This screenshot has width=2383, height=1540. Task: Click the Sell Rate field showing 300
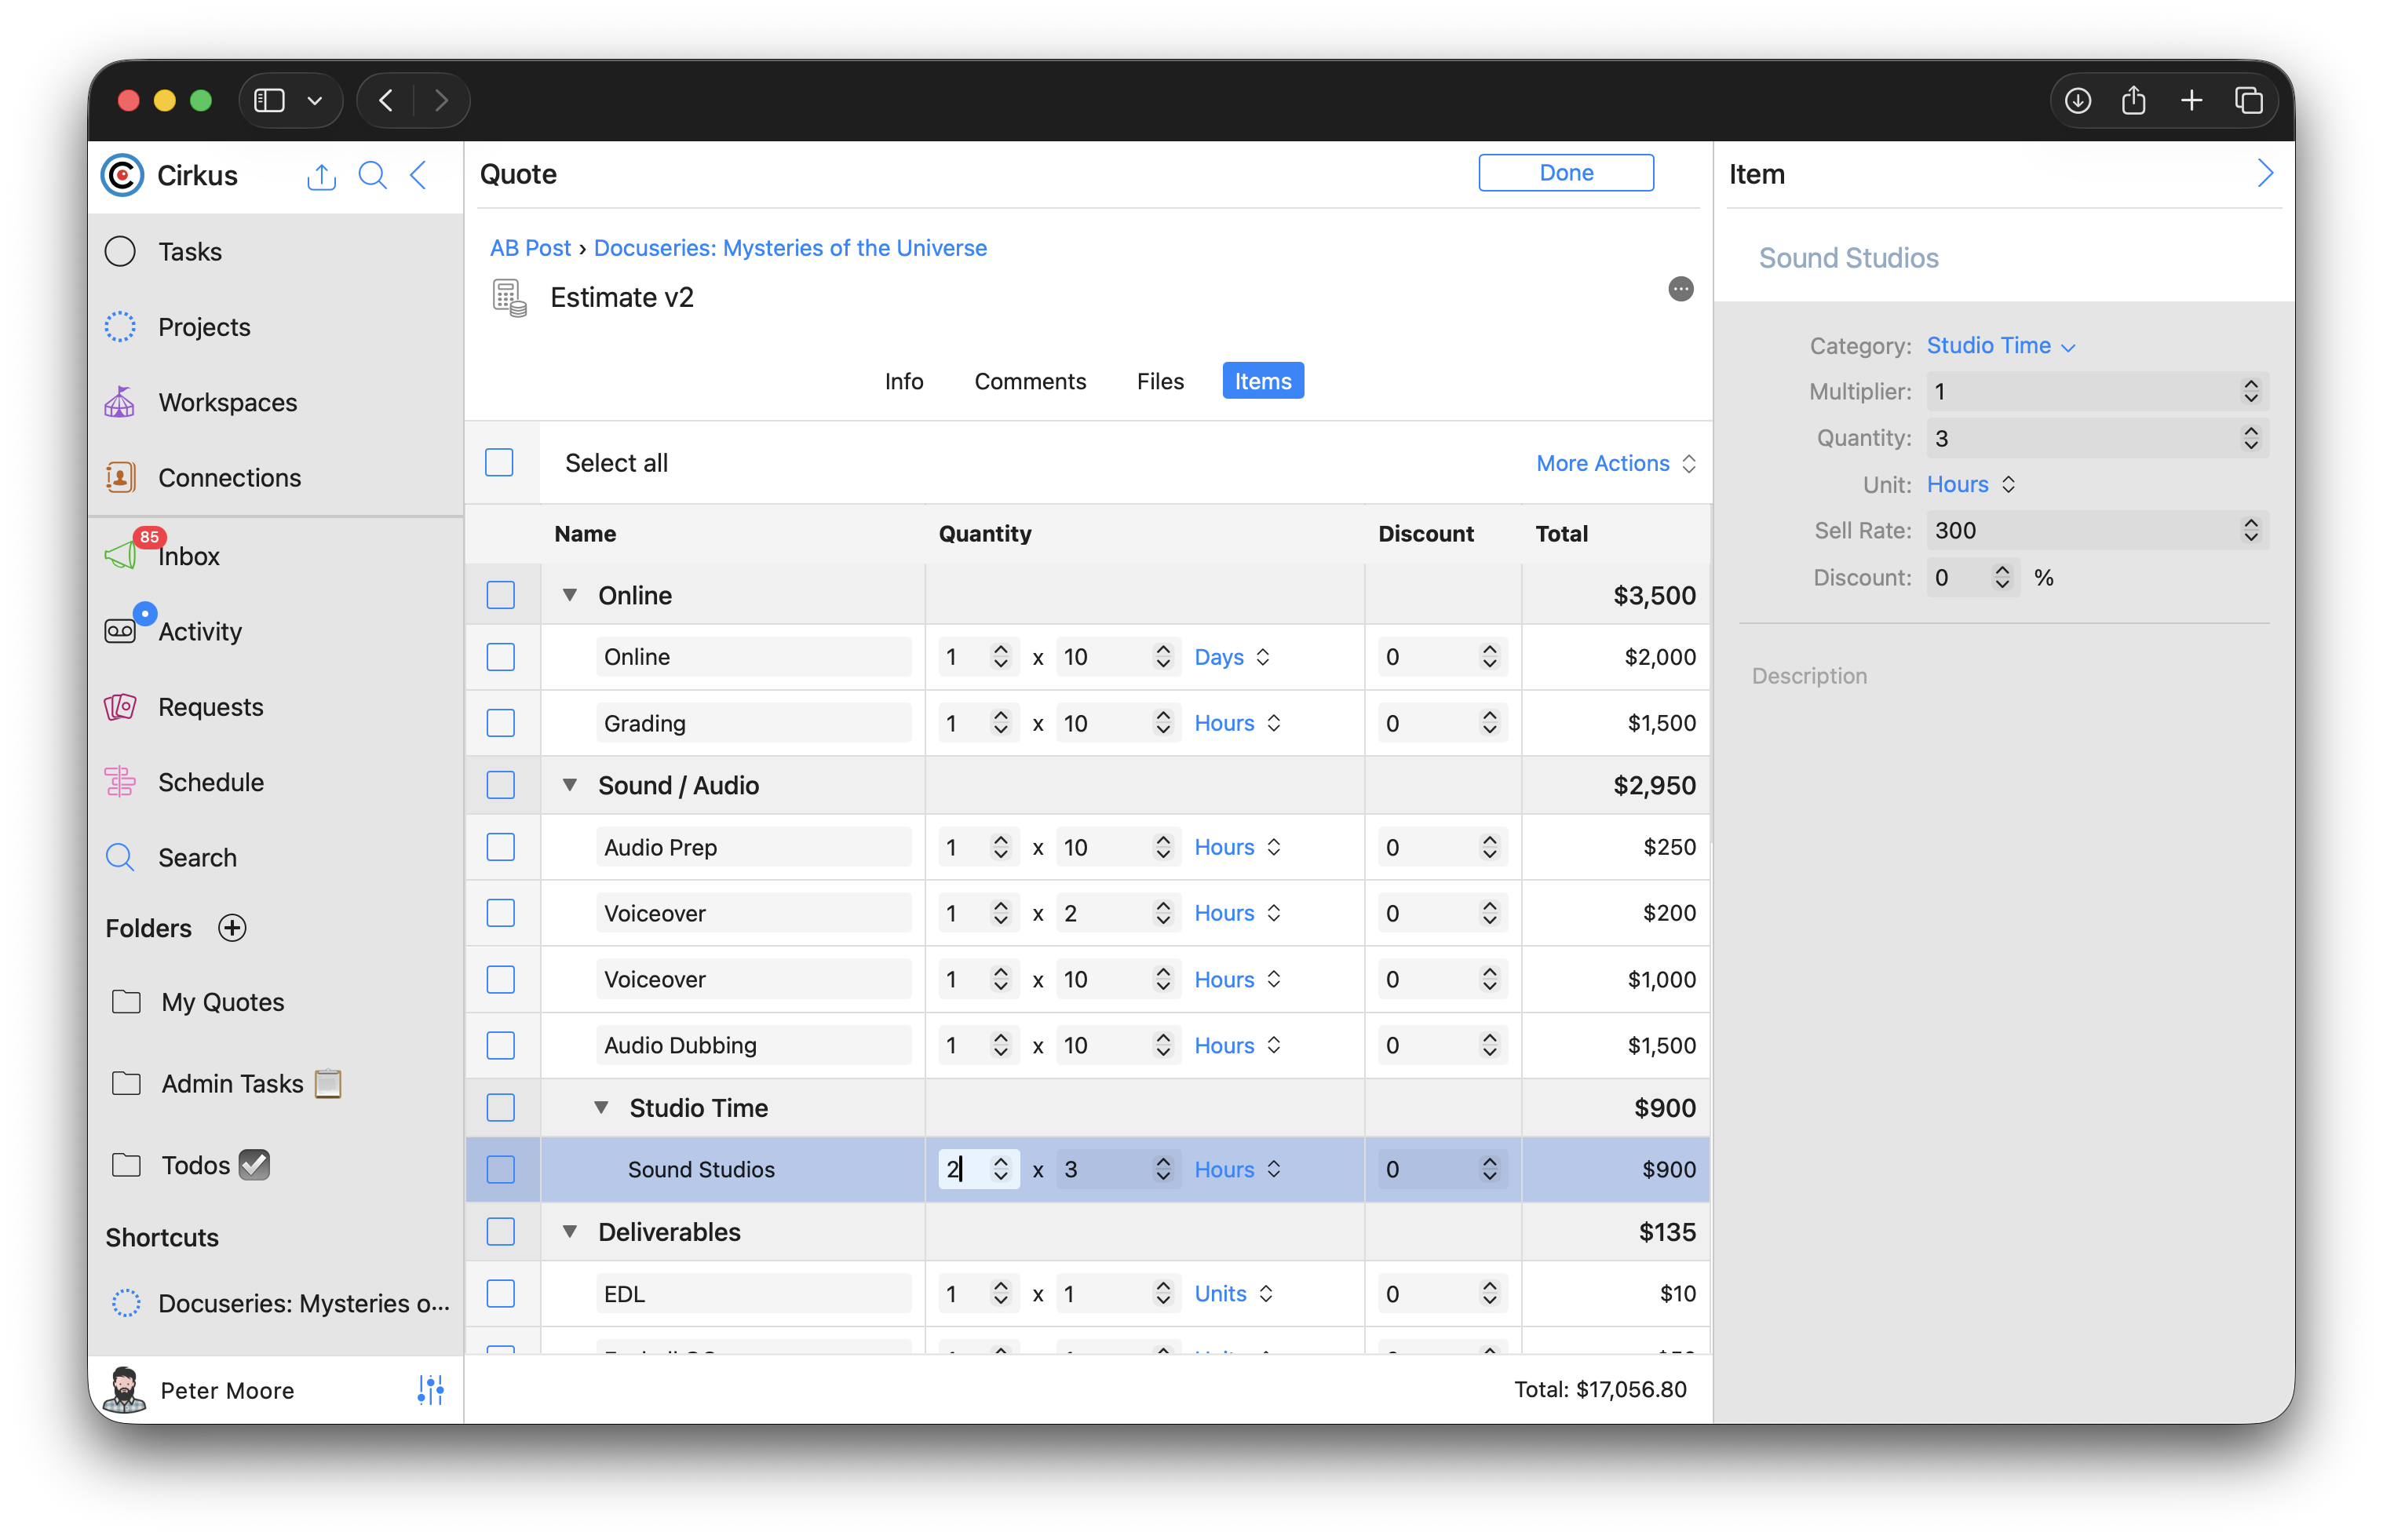coord(2080,531)
